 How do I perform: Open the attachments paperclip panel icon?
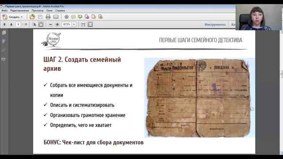[4, 50]
